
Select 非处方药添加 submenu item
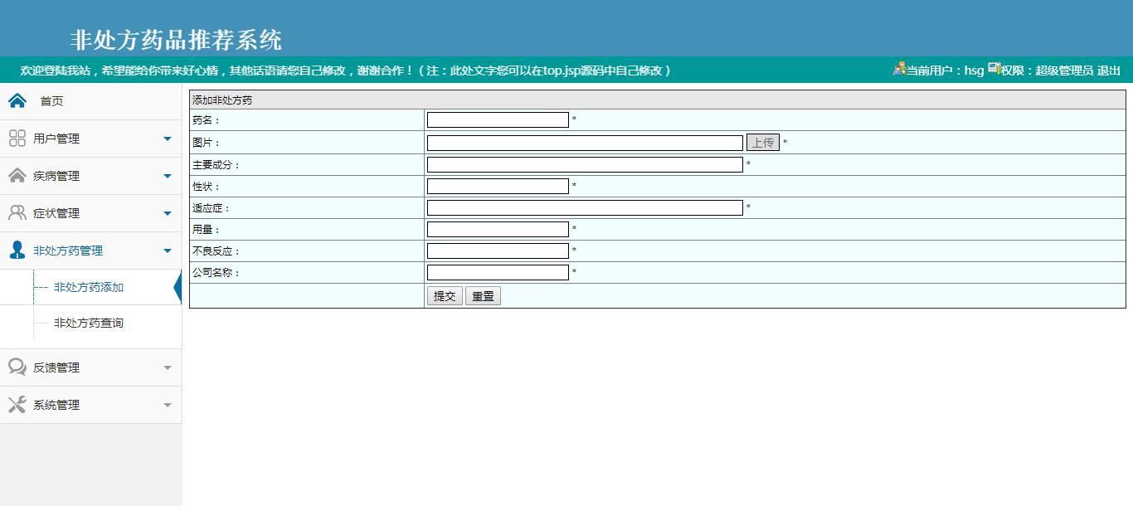coord(89,287)
